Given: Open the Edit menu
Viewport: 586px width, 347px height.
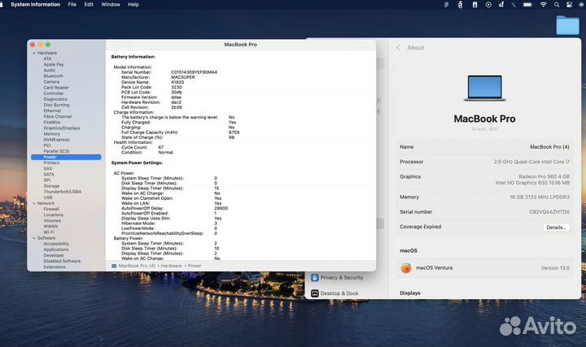Looking at the screenshot, I should coord(89,5).
